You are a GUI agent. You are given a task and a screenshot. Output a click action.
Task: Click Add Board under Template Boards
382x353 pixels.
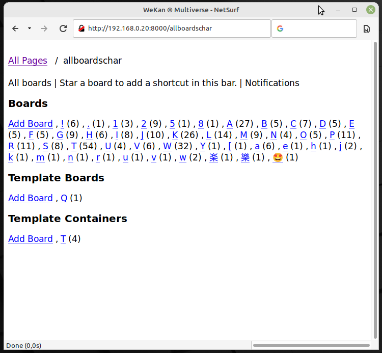click(x=31, y=198)
